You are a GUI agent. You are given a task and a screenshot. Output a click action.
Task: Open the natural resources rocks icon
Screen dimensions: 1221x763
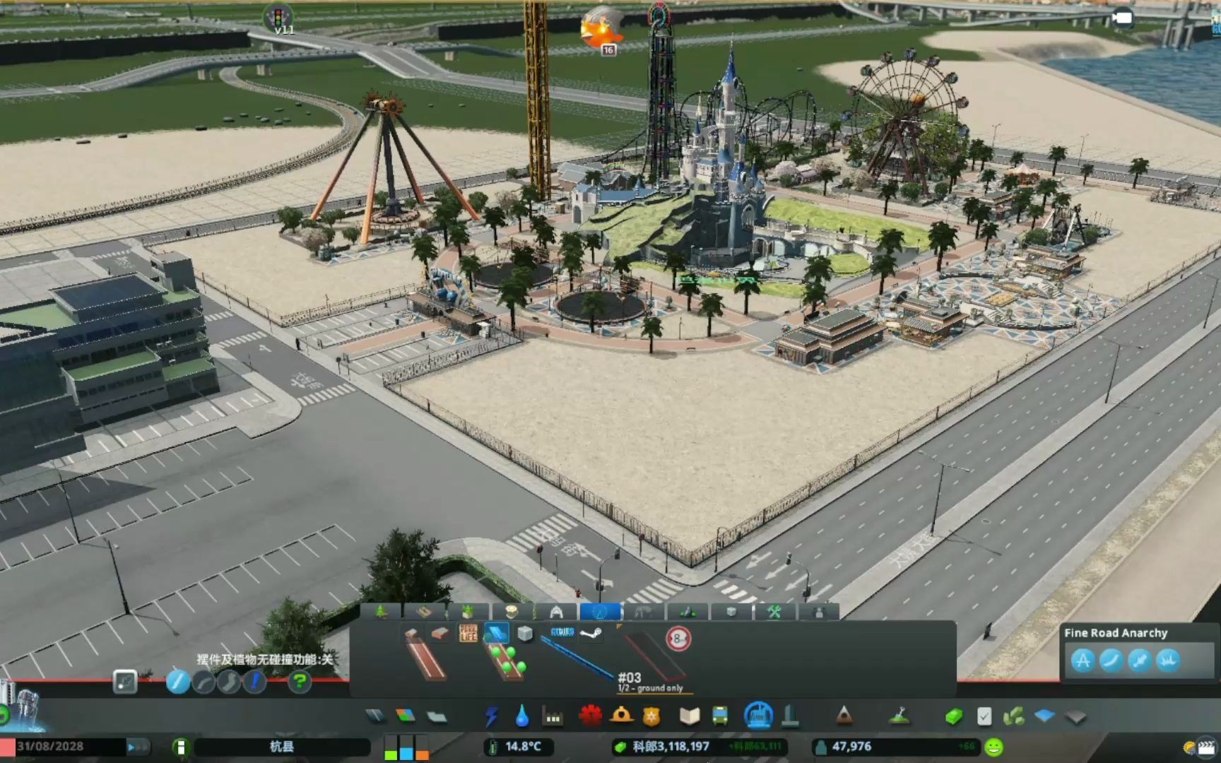pyautogui.click(x=1014, y=717)
